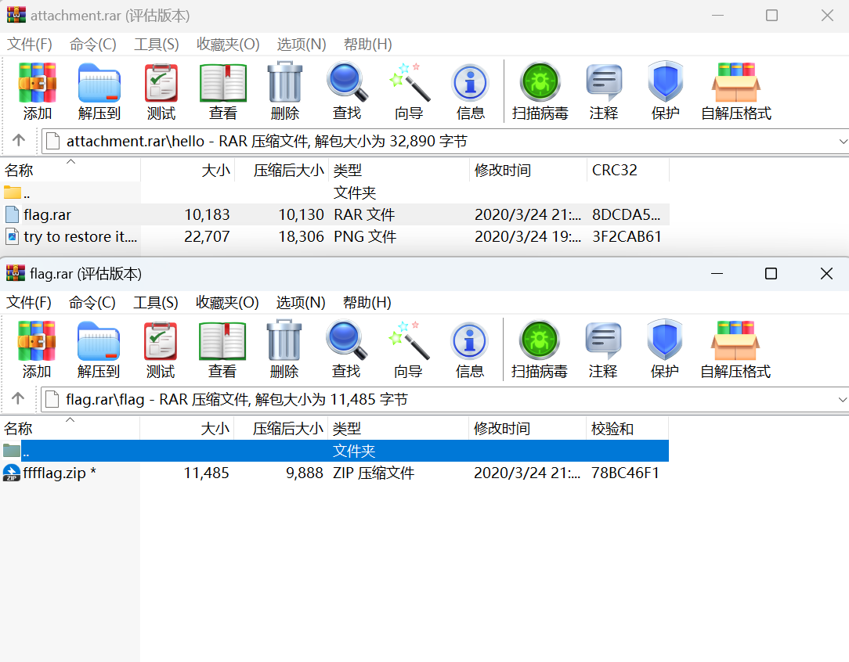Click 删除 trash icon in flag.rar window
This screenshot has width=849, height=662.
point(284,340)
